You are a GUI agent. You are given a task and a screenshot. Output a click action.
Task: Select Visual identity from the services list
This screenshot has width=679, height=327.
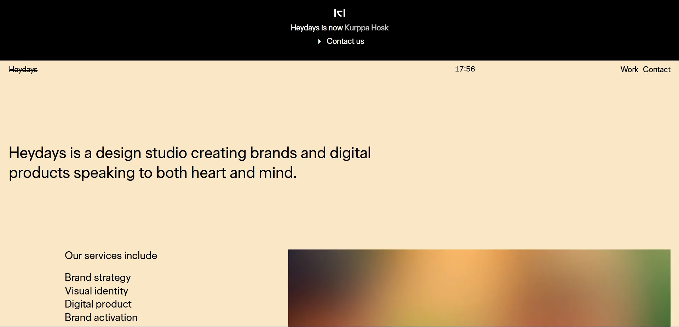(96, 291)
